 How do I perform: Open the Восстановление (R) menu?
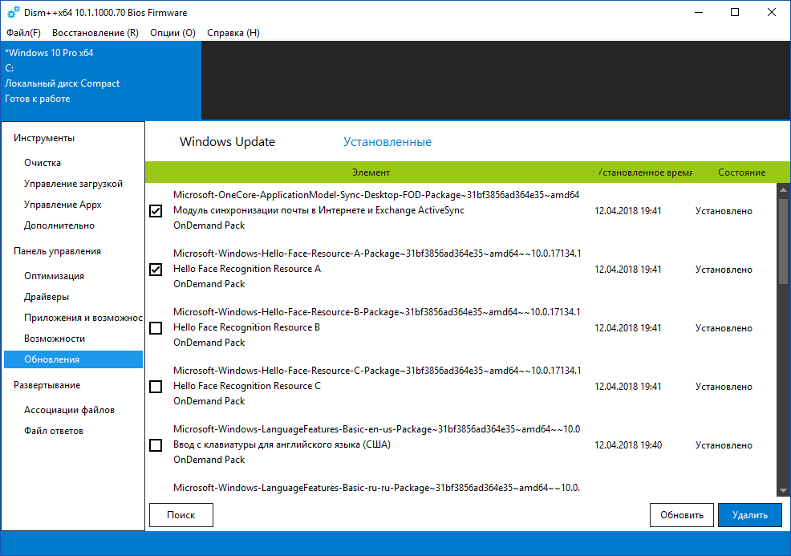pos(95,33)
